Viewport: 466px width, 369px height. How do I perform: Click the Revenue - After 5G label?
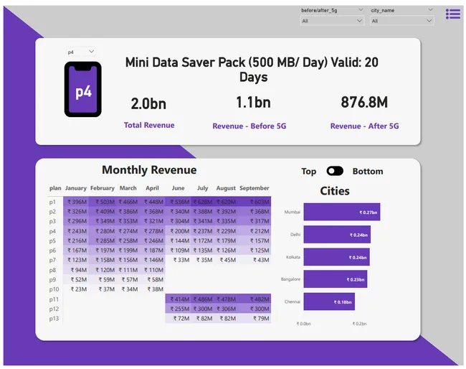click(365, 126)
